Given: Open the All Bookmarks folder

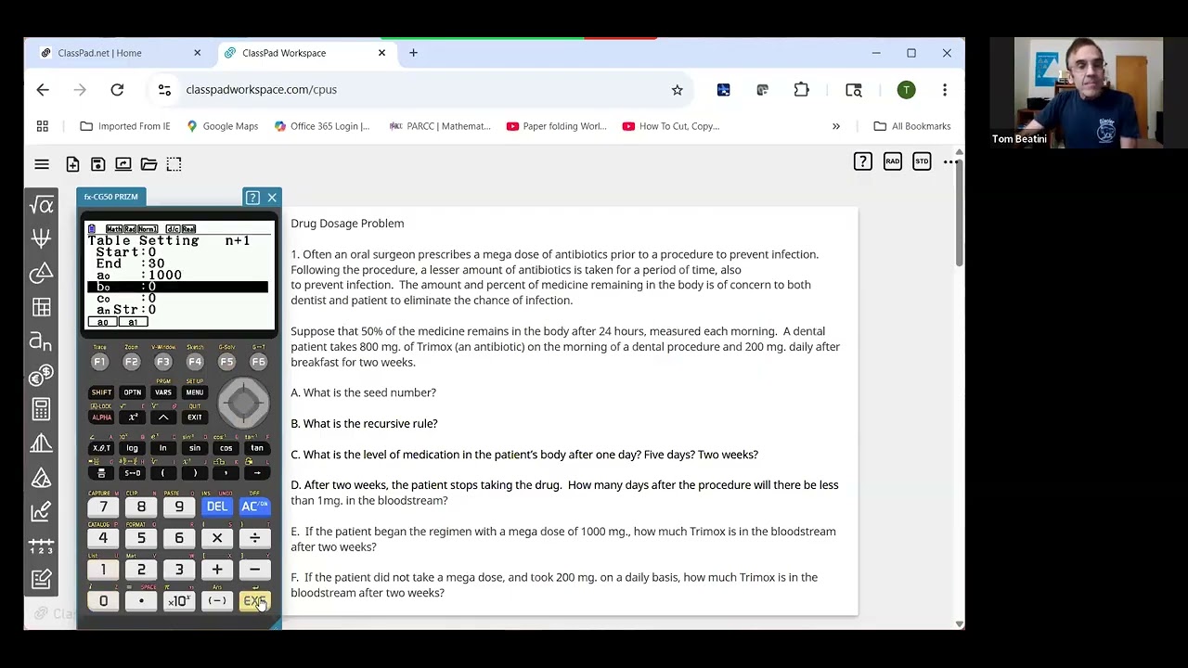Looking at the screenshot, I should (912, 126).
